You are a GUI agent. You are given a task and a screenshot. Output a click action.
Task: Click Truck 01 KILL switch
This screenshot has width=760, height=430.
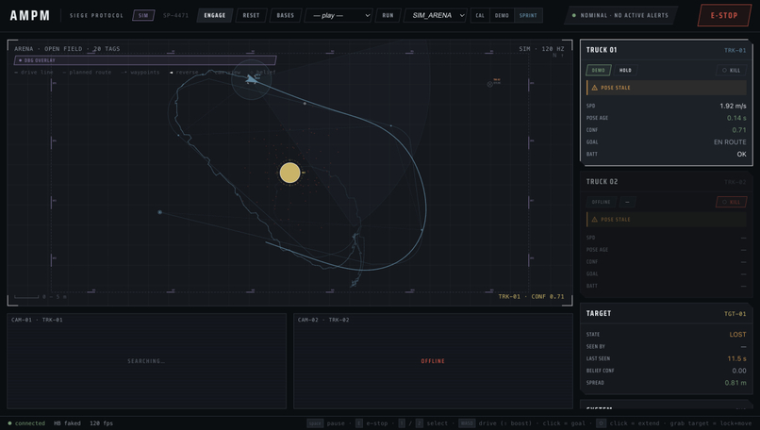point(731,71)
